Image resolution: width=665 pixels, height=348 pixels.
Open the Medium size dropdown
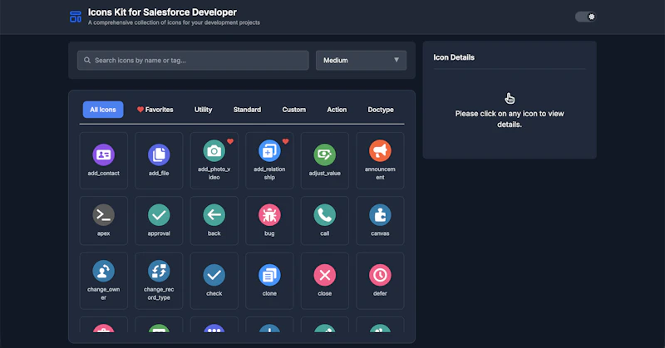tap(361, 60)
